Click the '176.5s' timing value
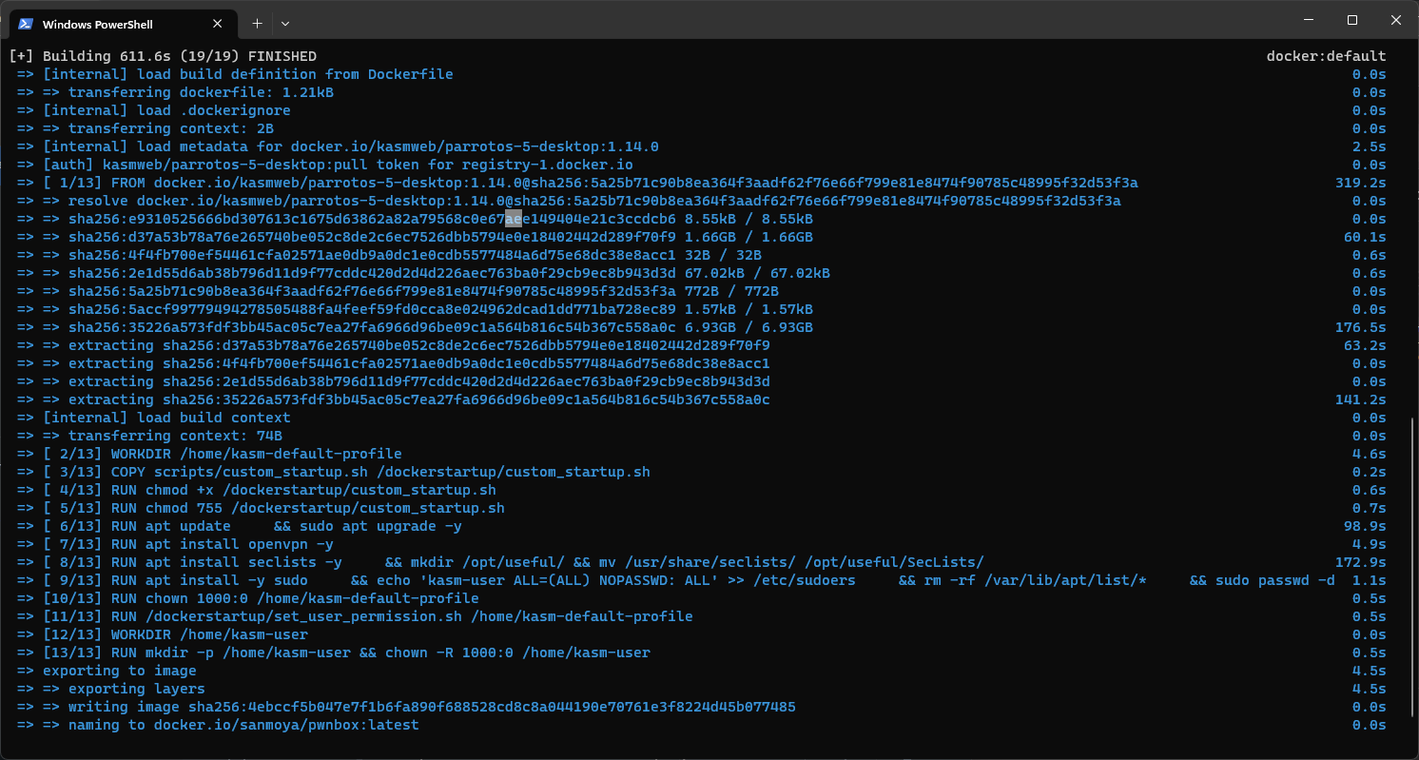This screenshot has height=760, width=1419. tap(1360, 327)
